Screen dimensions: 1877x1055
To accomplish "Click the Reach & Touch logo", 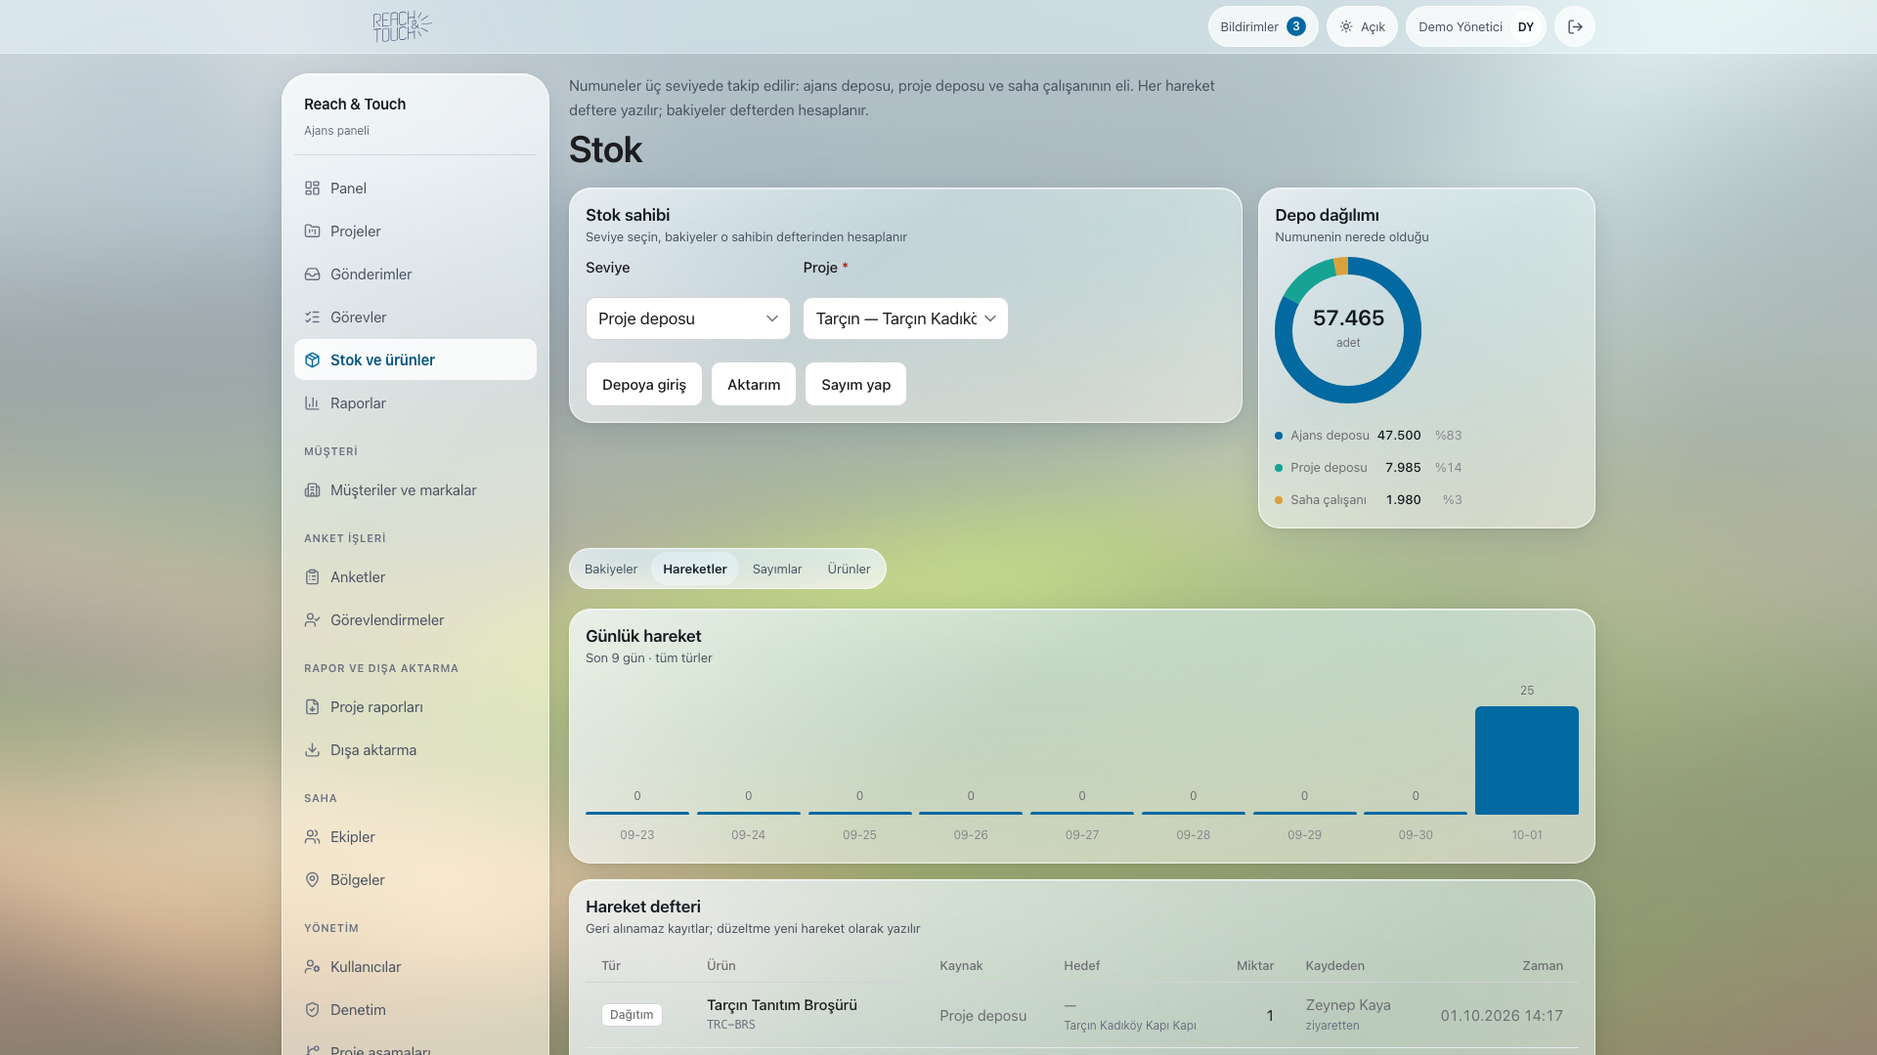I will pos(402,26).
